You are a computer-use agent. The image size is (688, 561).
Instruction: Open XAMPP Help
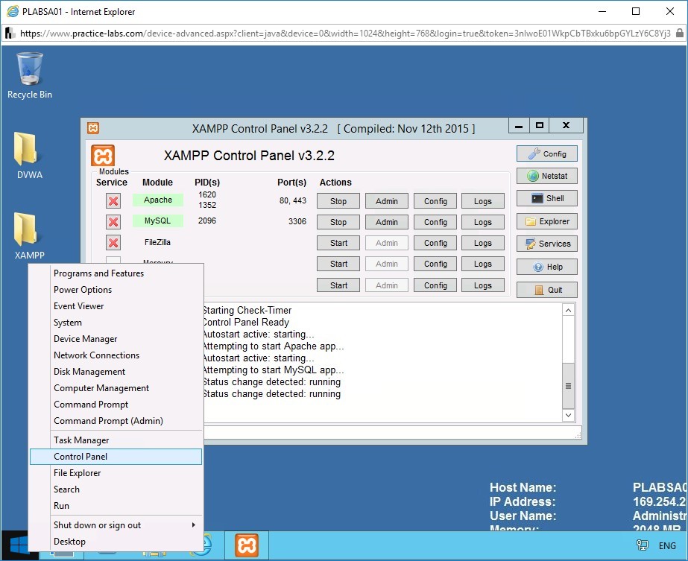546,267
